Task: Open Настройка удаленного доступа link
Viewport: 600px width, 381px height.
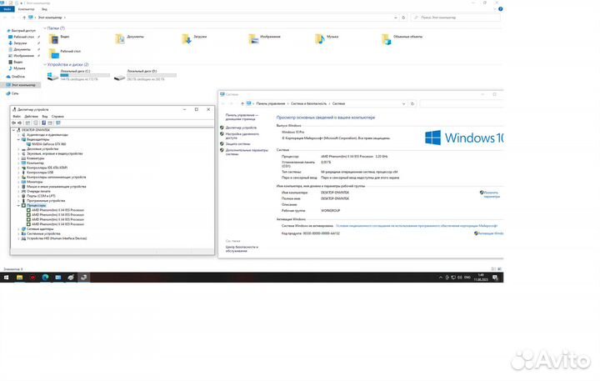Action: coord(242,136)
